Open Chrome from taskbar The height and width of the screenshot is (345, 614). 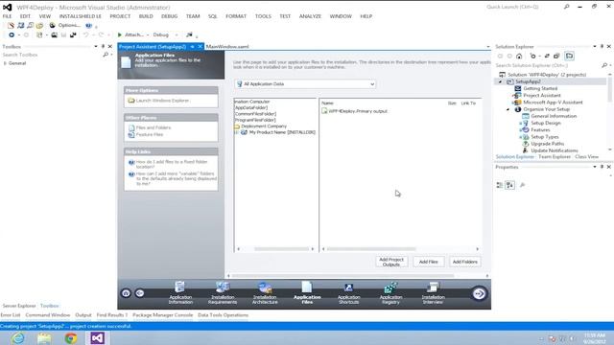tap(71, 338)
